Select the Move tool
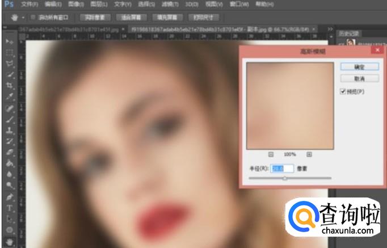This screenshot has width=387, height=248. (10, 41)
